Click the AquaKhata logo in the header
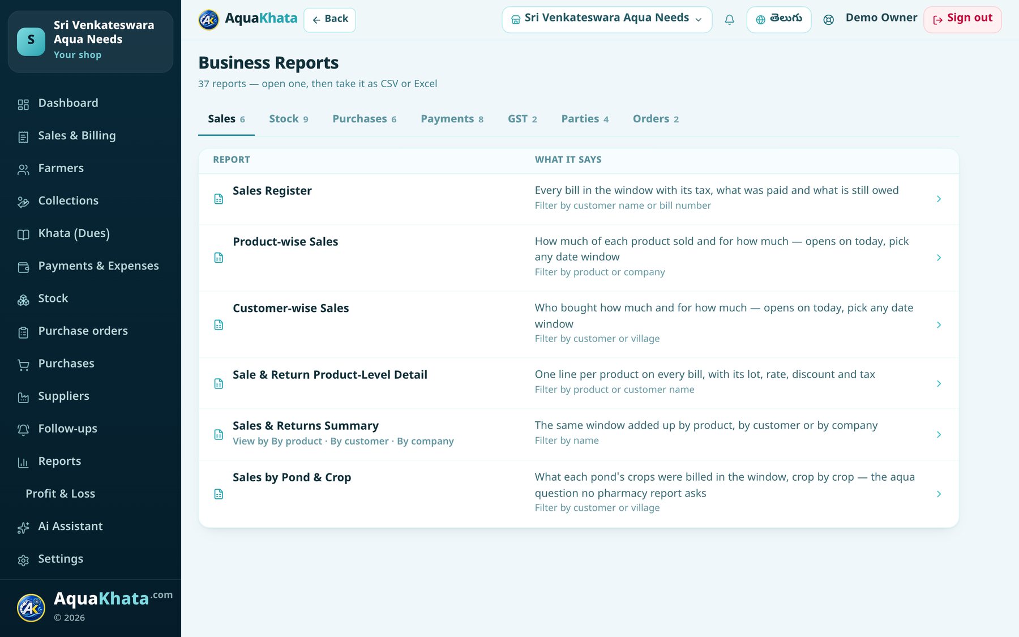 248,19
